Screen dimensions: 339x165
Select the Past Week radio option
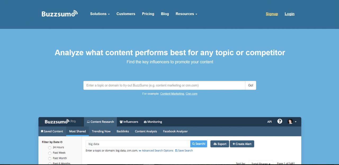(x=50, y=153)
